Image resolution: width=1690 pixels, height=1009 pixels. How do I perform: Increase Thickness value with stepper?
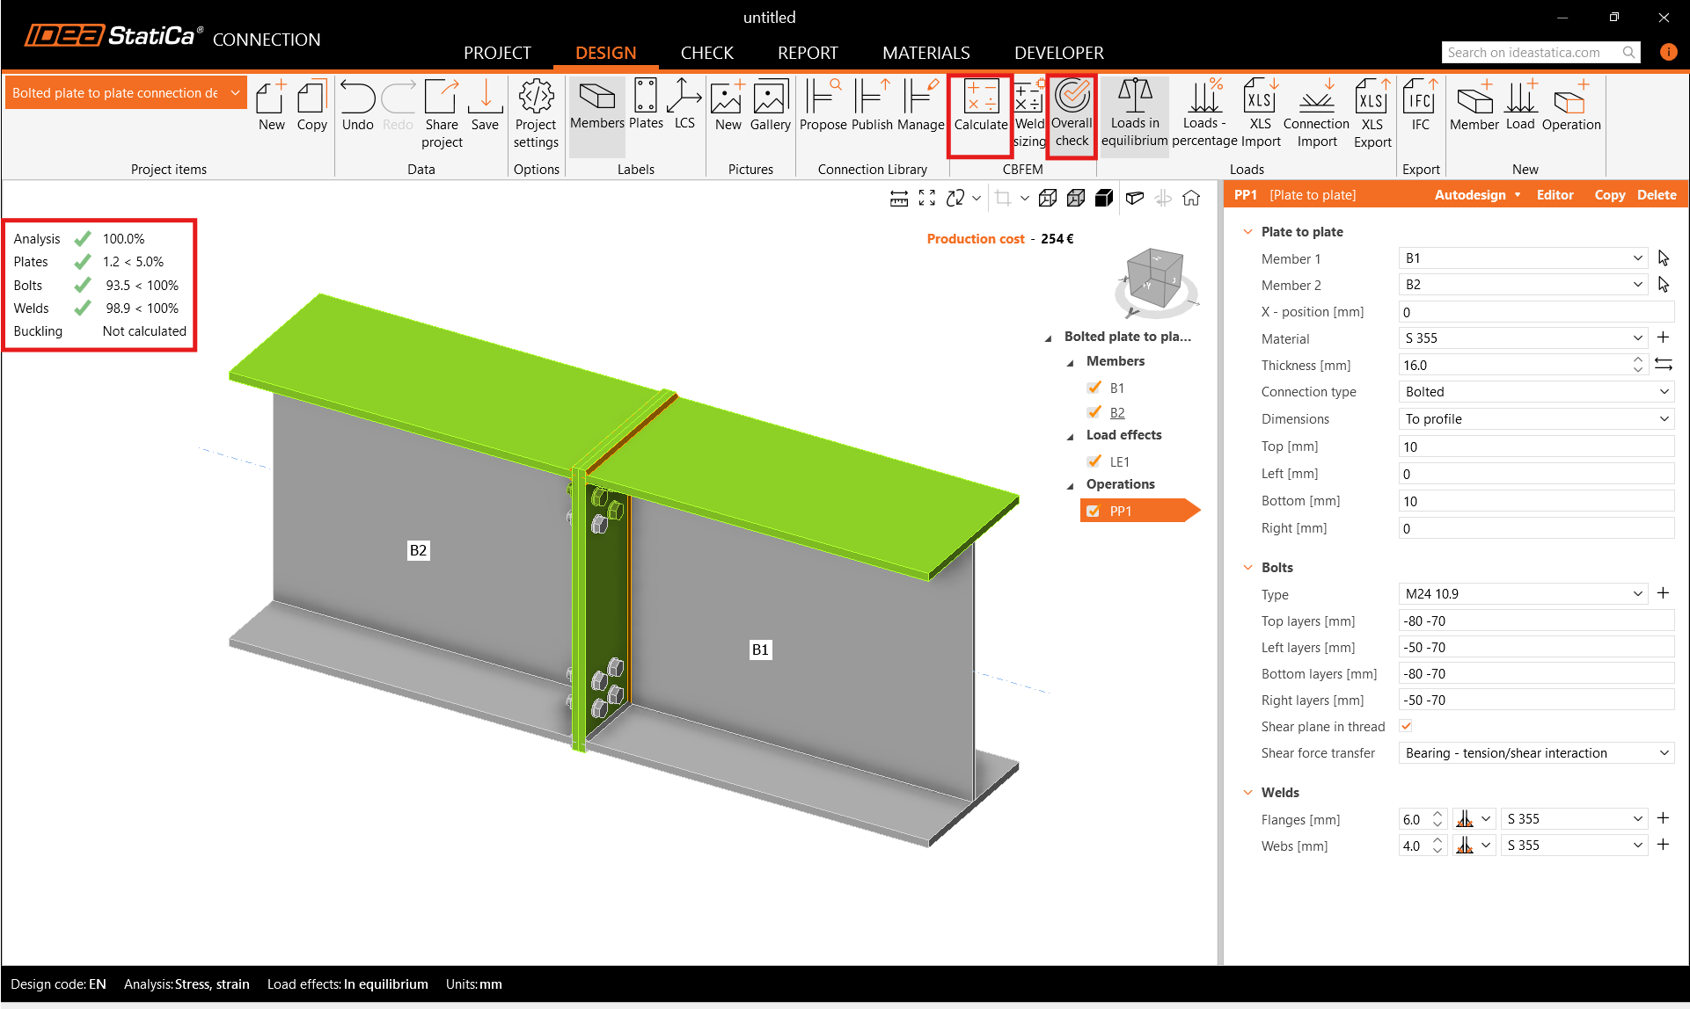(1637, 360)
